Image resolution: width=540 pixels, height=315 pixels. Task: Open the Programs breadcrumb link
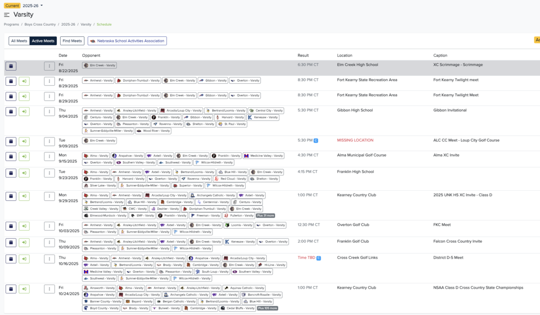pos(12,24)
